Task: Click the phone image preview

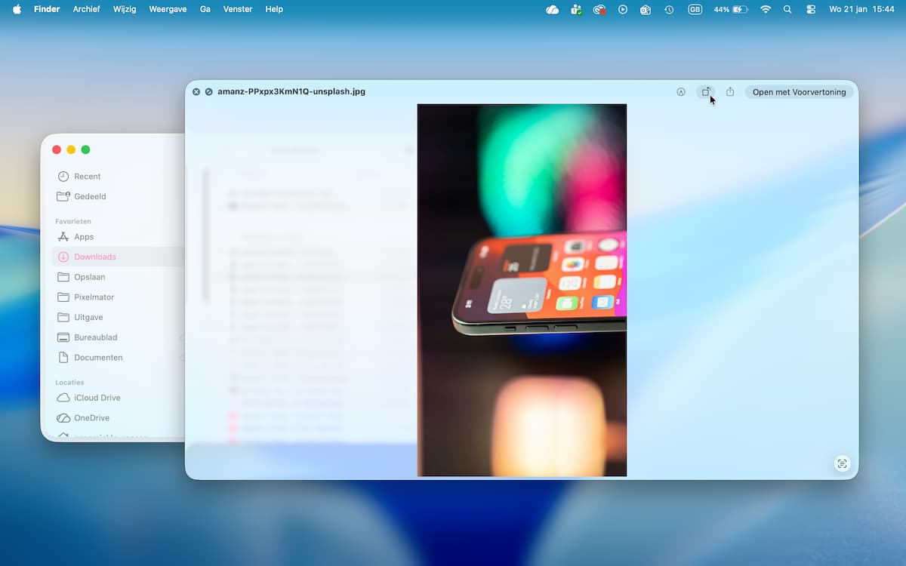Action: pyautogui.click(x=522, y=290)
